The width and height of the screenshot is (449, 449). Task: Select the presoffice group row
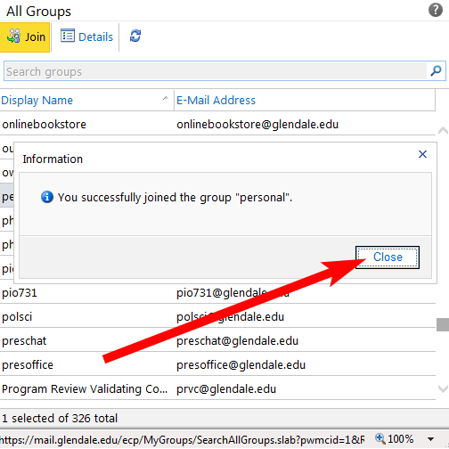pos(217,364)
